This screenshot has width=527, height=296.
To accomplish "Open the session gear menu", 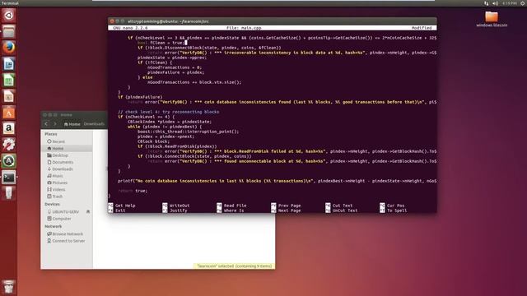I will coord(523,3).
